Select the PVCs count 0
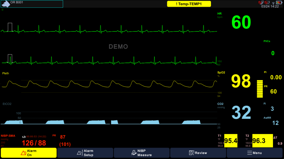This screenshot has width=284, height=159. pos(273,53)
